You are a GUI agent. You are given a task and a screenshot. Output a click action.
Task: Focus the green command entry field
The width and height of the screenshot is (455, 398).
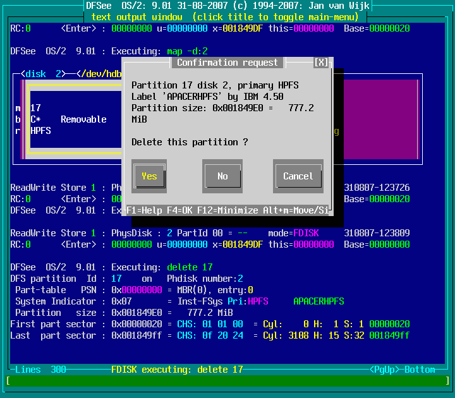point(227,381)
